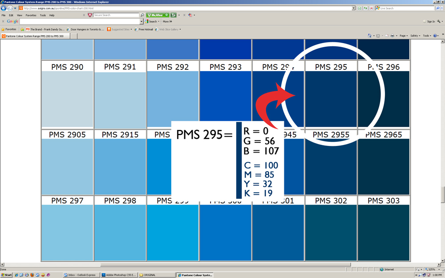This screenshot has height=278, width=445.
Task: Click the browser Back arrow button
Action: point(4,8)
